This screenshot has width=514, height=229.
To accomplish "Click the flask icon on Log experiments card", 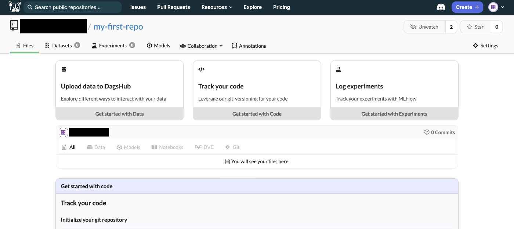I will pos(338,69).
